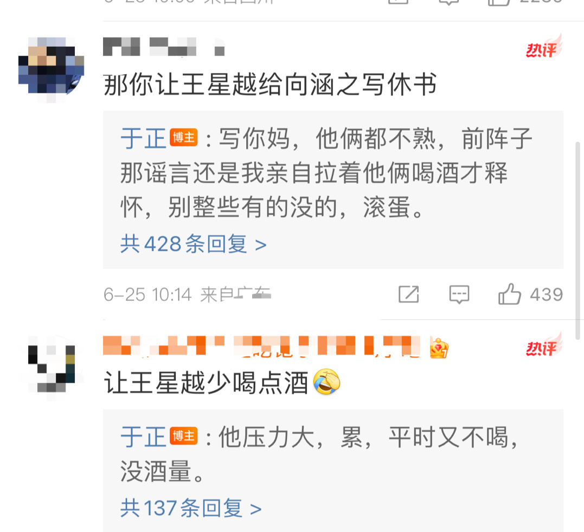Tap the comment 那你让王星越给向涵之写休书
584x532 pixels.
(269, 85)
